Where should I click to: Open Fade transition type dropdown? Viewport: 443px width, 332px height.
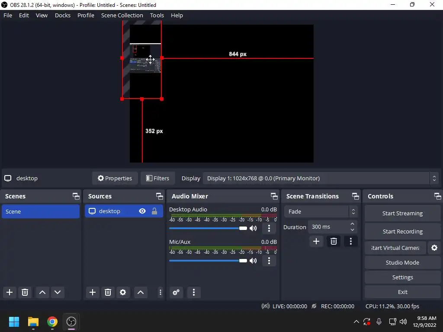(321, 211)
